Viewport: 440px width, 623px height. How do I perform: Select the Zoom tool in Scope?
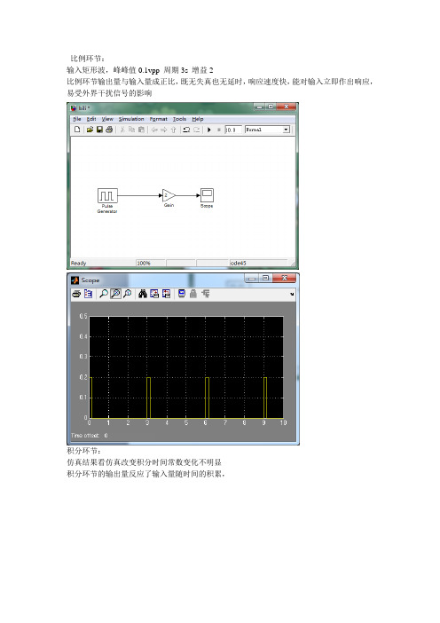(x=104, y=294)
